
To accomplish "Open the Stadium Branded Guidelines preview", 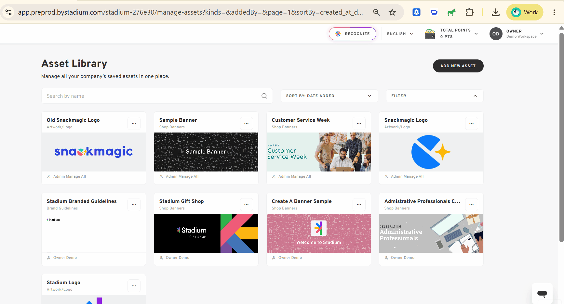I will point(94,233).
